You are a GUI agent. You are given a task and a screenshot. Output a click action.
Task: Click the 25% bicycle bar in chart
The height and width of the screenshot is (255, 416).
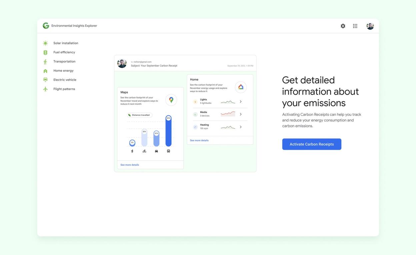click(x=144, y=138)
